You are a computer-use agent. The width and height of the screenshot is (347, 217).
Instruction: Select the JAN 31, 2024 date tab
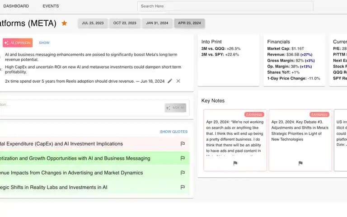(x=157, y=23)
